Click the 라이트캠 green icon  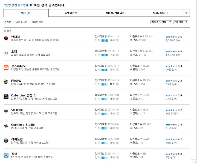point(6,141)
